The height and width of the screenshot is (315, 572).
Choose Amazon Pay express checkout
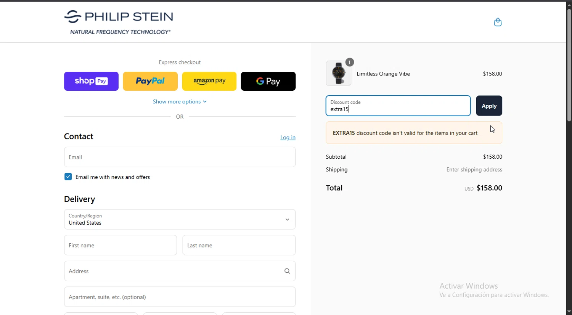[x=209, y=81]
